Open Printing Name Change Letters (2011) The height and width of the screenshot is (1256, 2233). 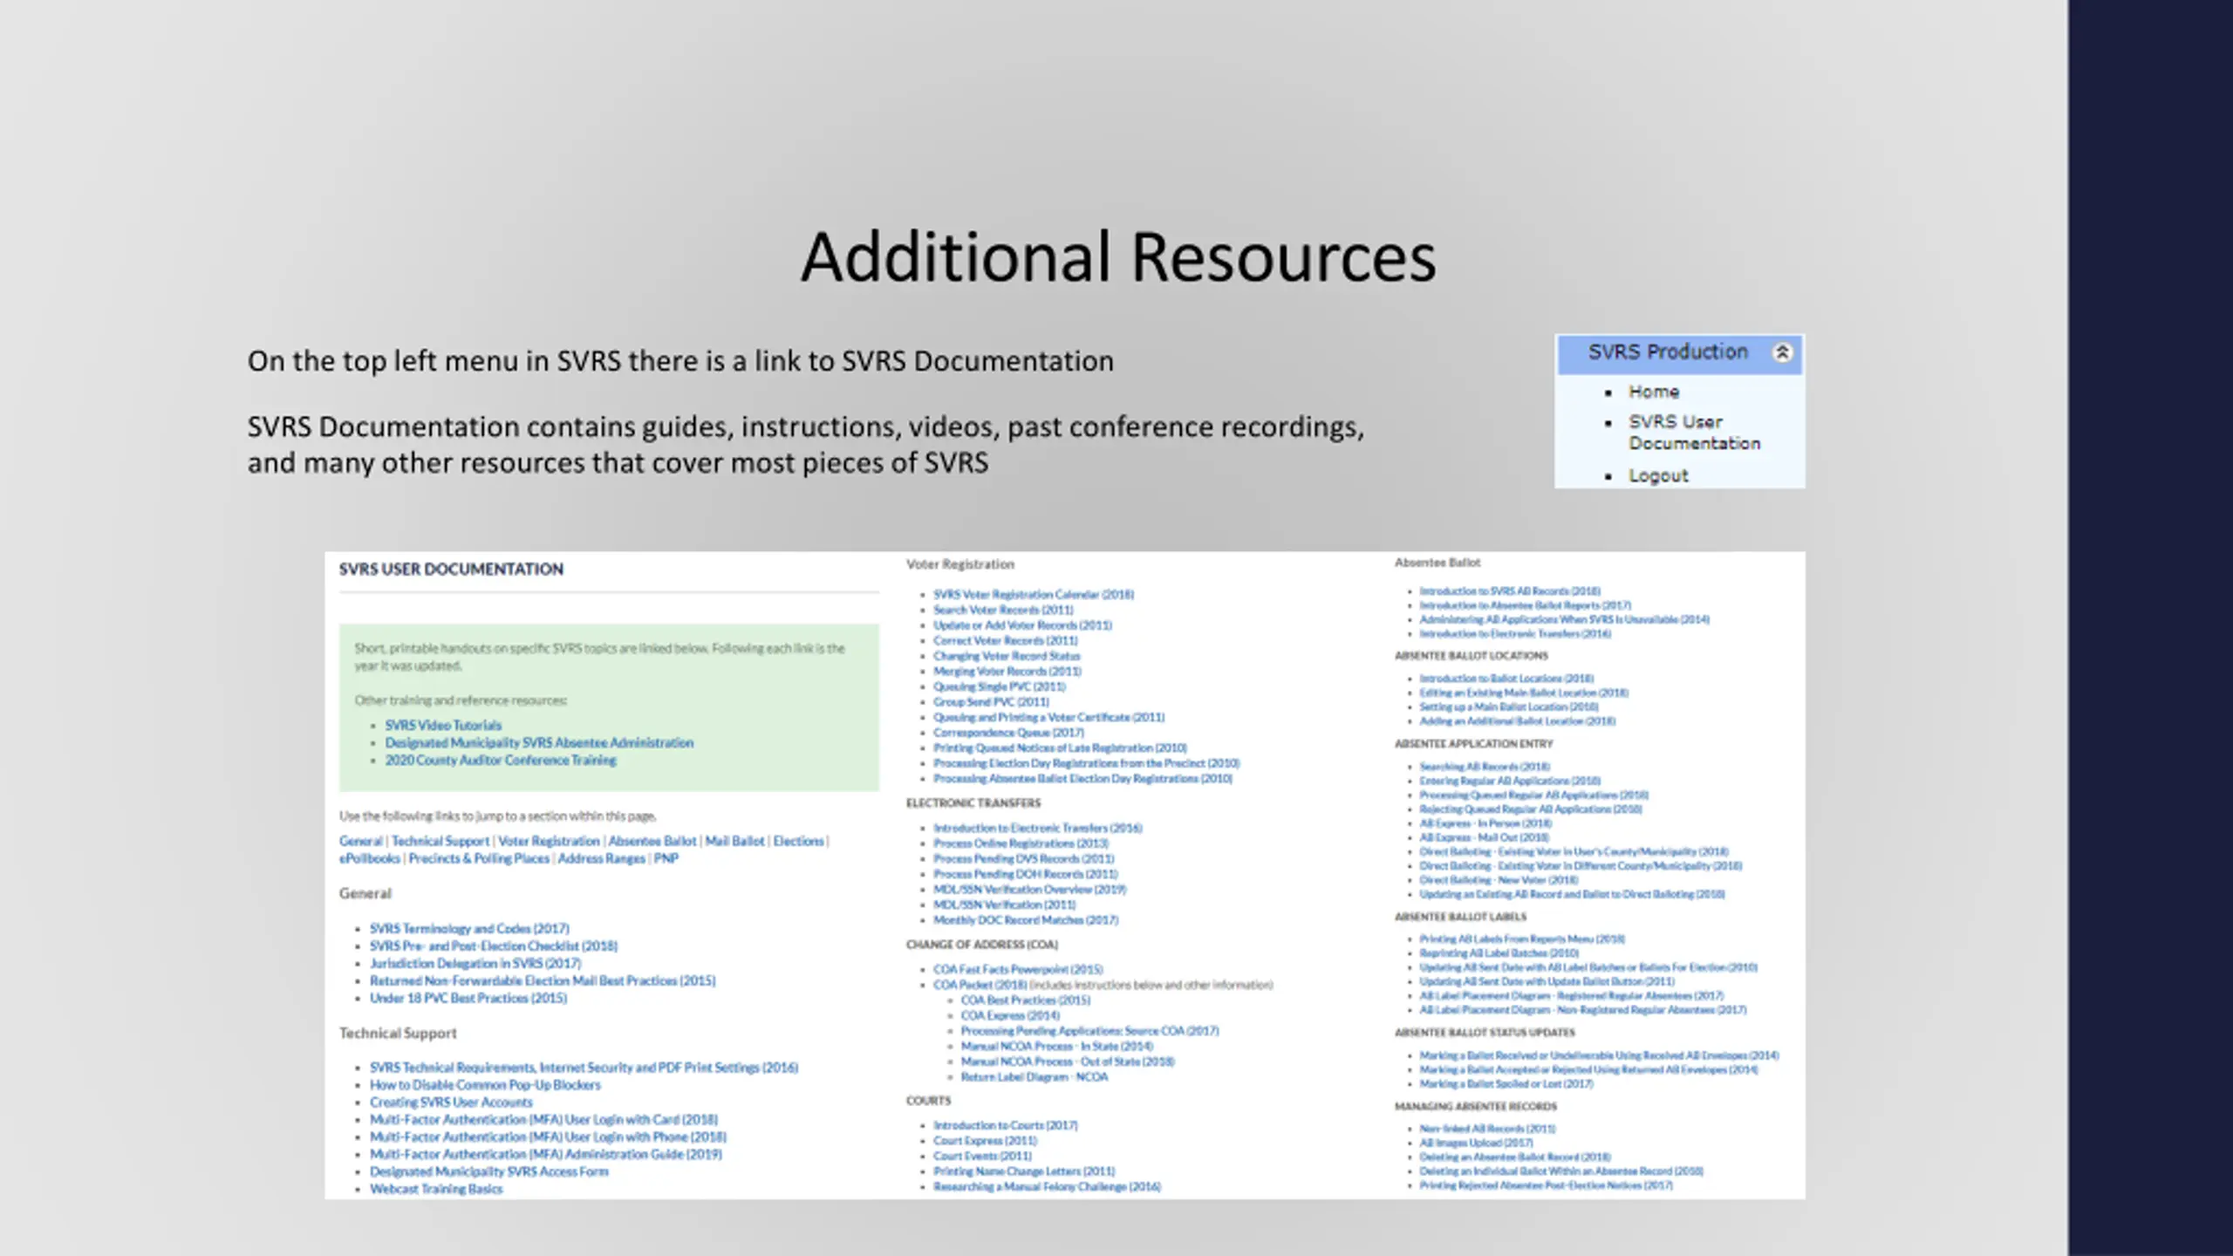pyautogui.click(x=1024, y=1171)
